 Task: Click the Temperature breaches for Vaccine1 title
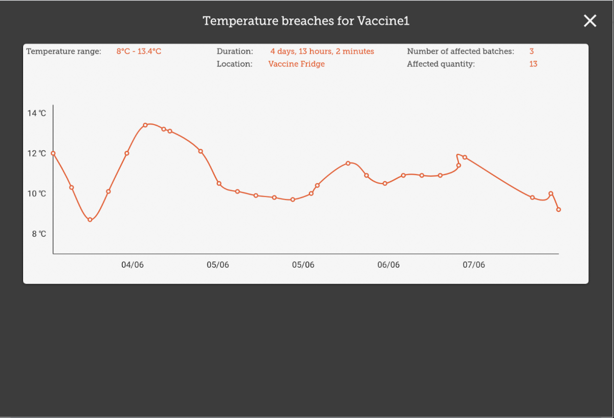(306, 21)
